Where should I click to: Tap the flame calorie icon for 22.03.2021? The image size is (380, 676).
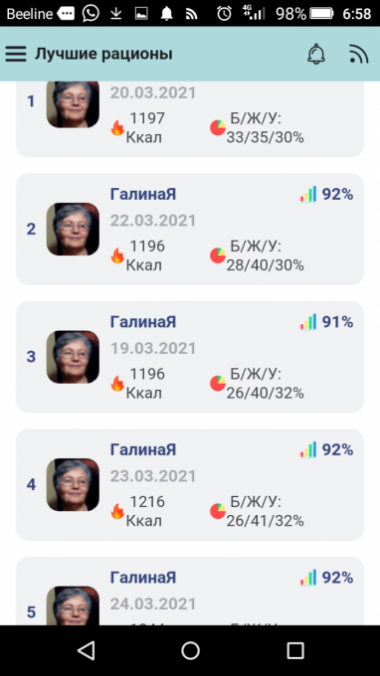point(117,255)
